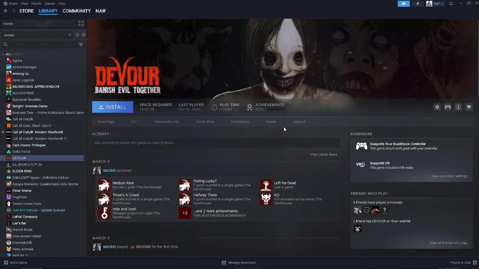
Task: Collapse the ALL games category
Action: [3, 54]
